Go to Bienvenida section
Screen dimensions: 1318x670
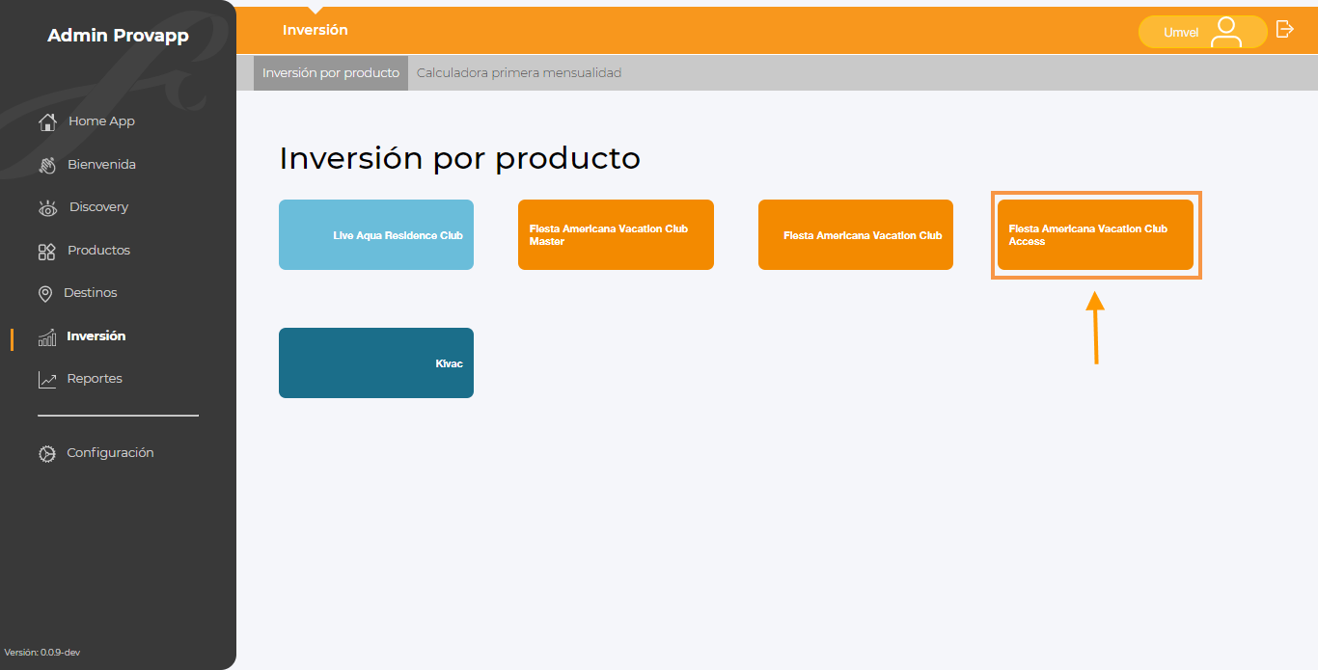click(x=101, y=165)
